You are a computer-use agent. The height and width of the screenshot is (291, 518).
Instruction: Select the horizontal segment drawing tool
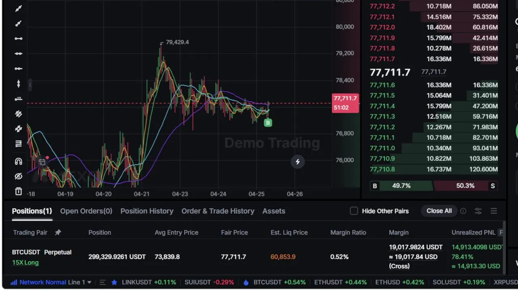tap(18, 38)
